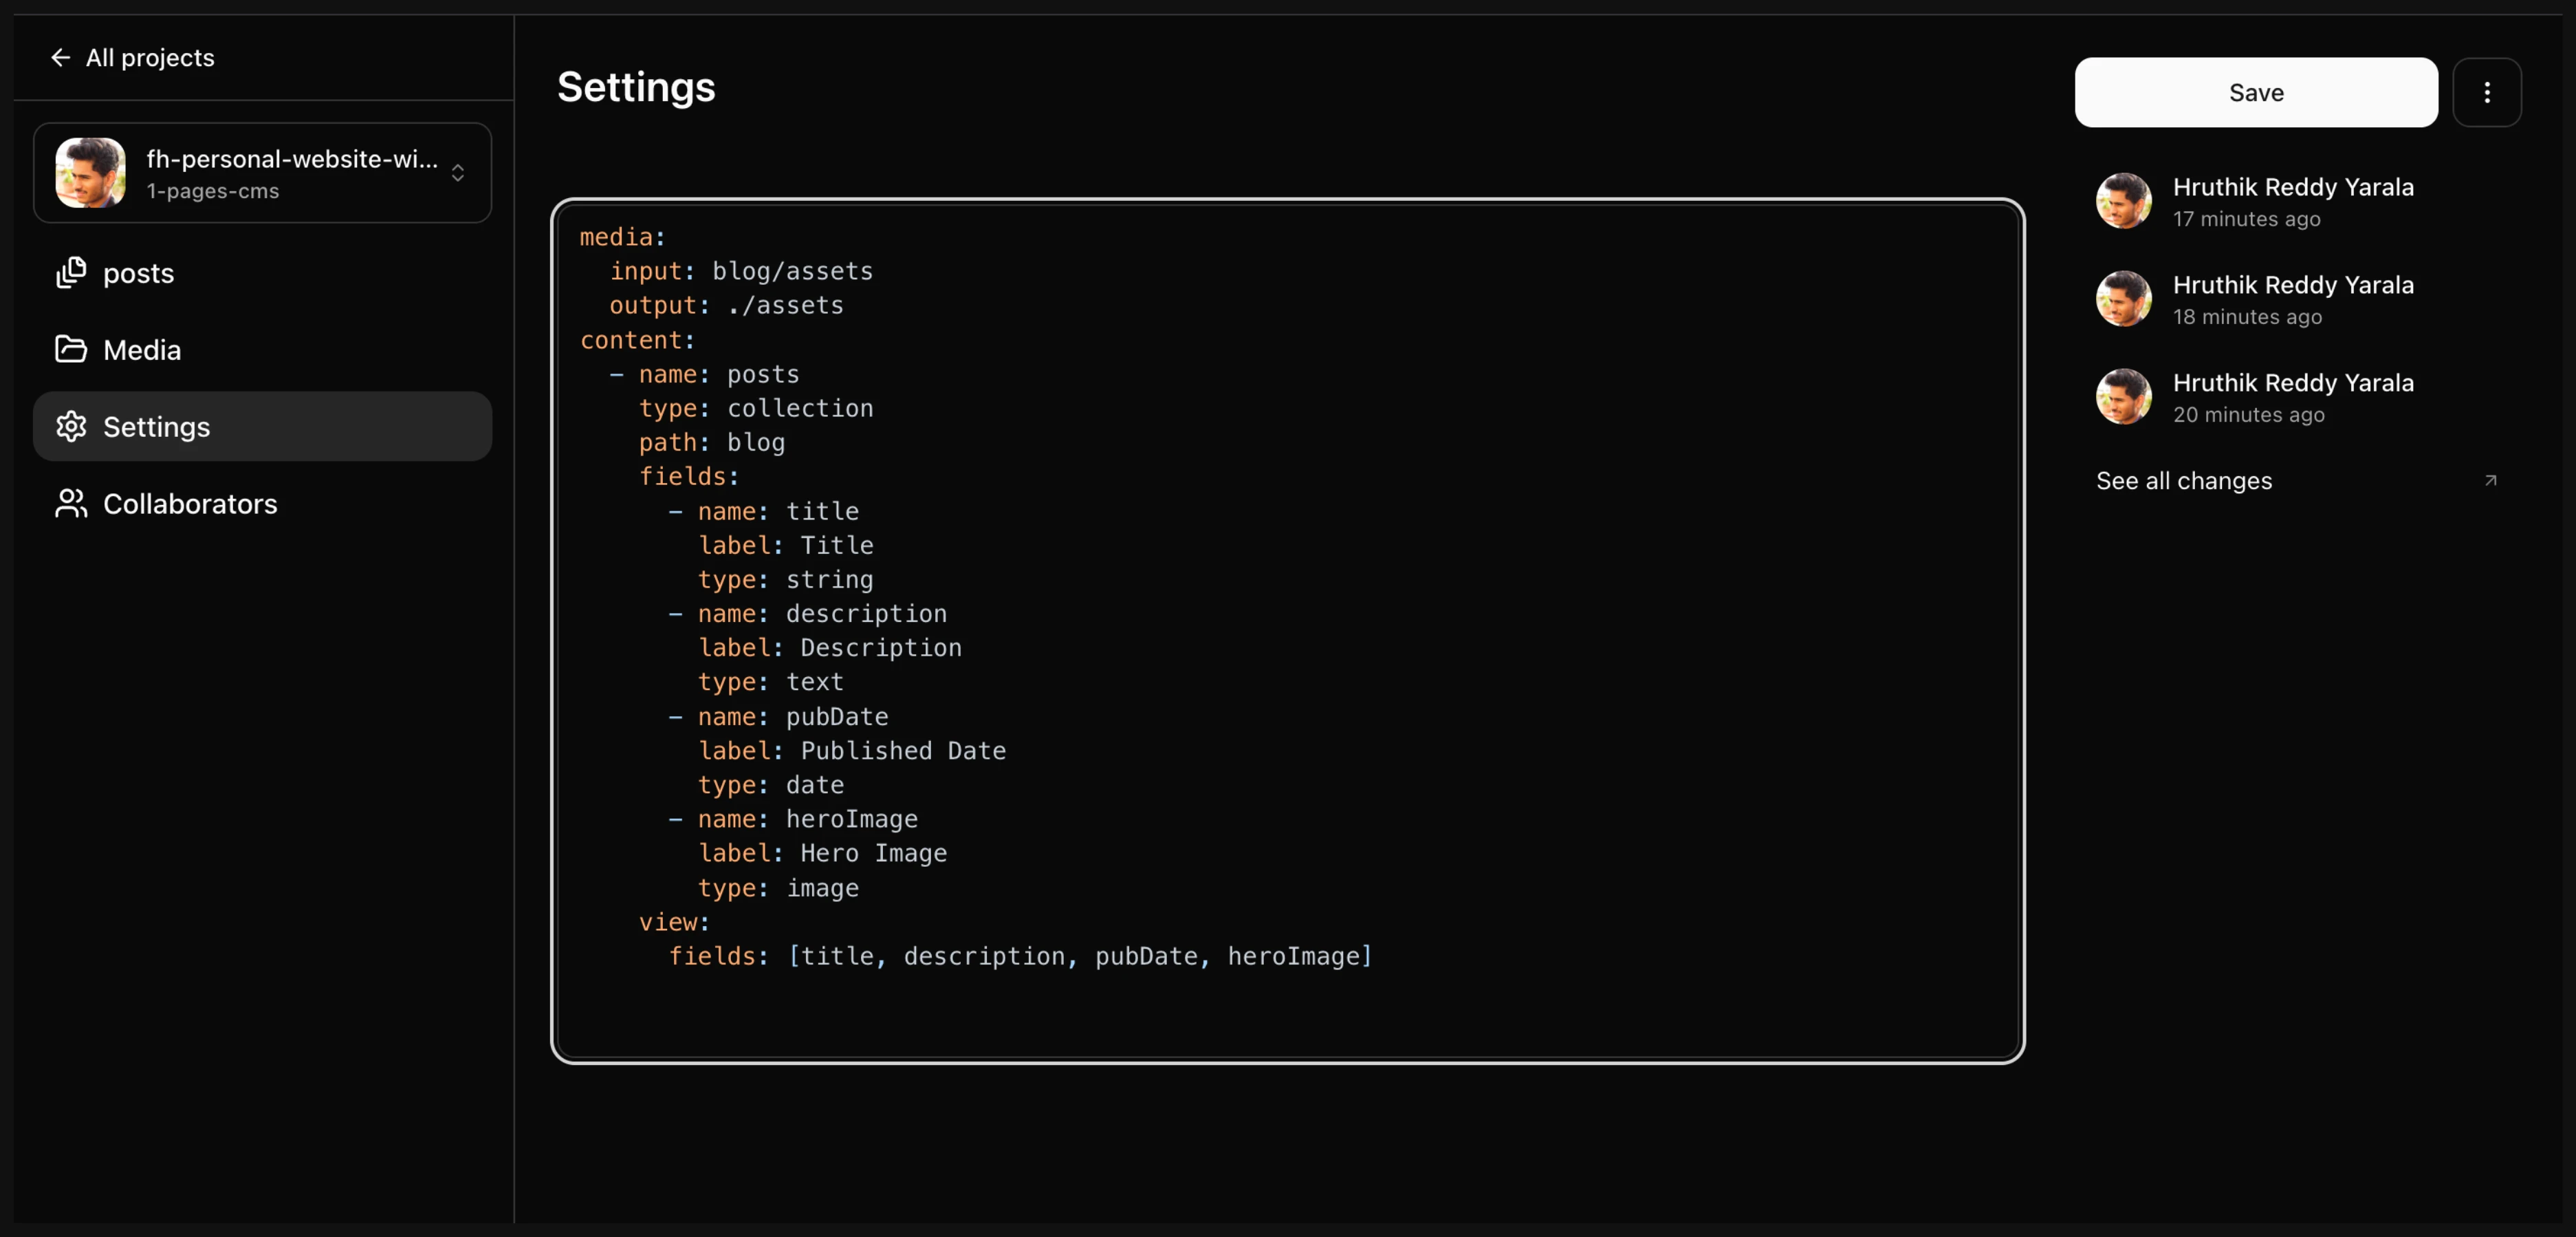This screenshot has height=1237, width=2576.
Task: Open See all changes link
Action: click(2184, 482)
